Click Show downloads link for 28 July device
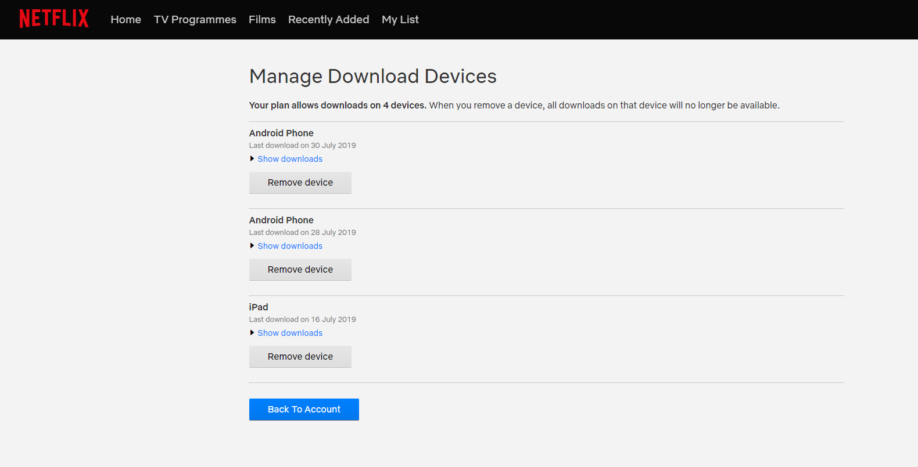 290,246
